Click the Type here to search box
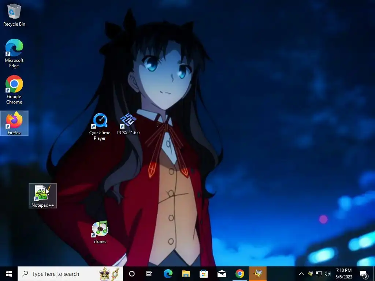Image resolution: width=375 pixels, height=281 pixels. (x=70, y=274)
